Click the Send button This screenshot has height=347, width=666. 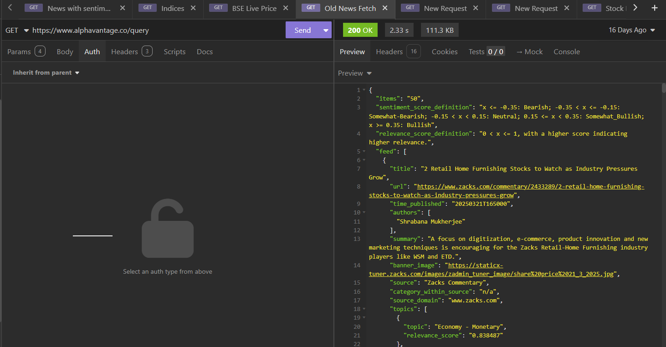coord(302,31)
